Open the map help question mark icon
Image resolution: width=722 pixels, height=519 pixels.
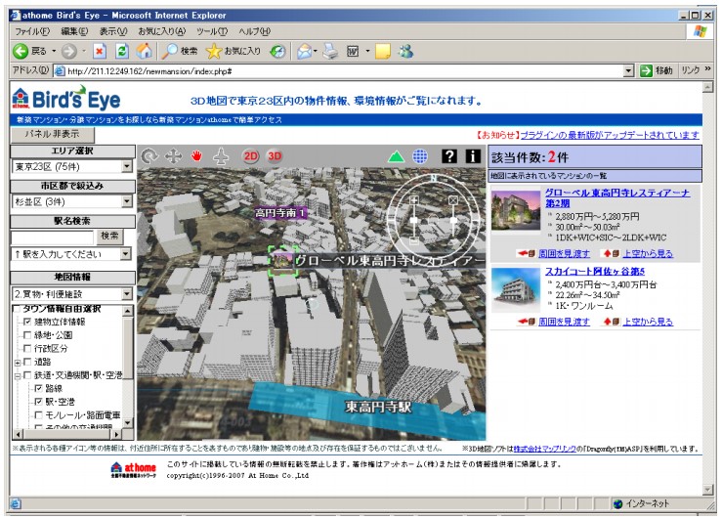[449, 156]
